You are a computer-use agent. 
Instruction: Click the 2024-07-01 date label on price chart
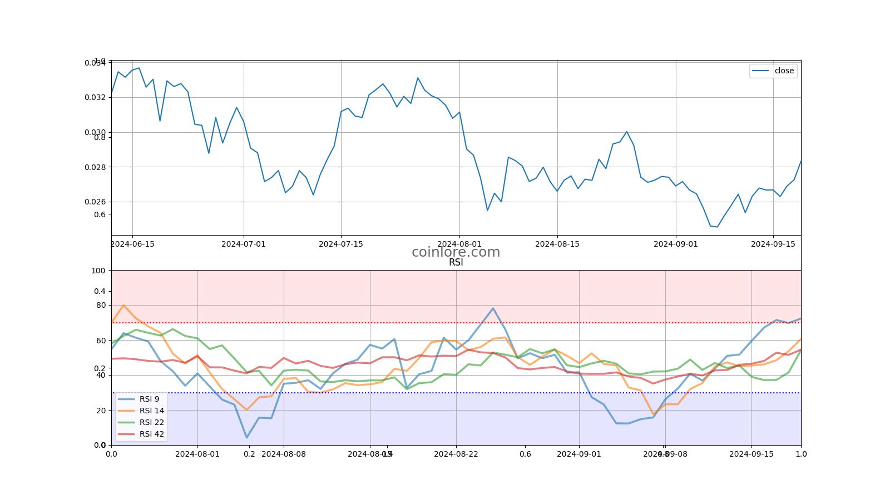pos(244,244)
